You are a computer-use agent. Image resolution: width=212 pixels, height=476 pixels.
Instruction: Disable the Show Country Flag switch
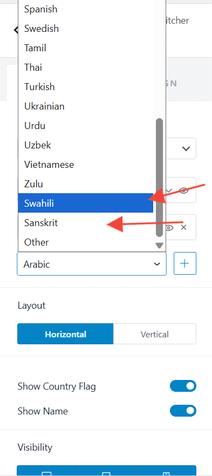click(183, 386)
